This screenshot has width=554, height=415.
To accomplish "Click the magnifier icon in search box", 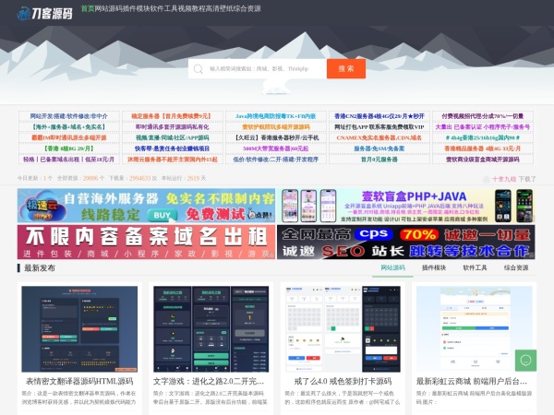I will tap(198, 68).
